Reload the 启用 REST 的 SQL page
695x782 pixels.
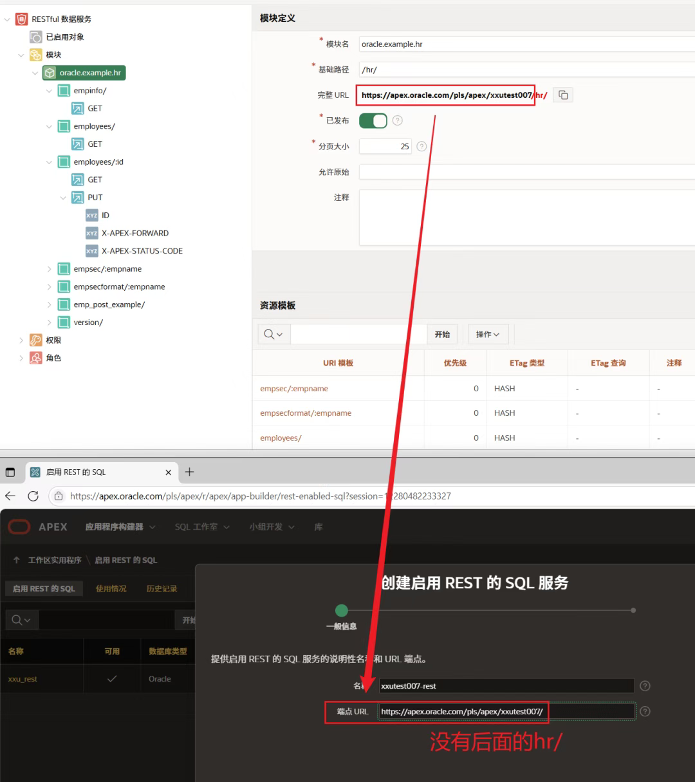pyautogui.click(x=33, y=496)
